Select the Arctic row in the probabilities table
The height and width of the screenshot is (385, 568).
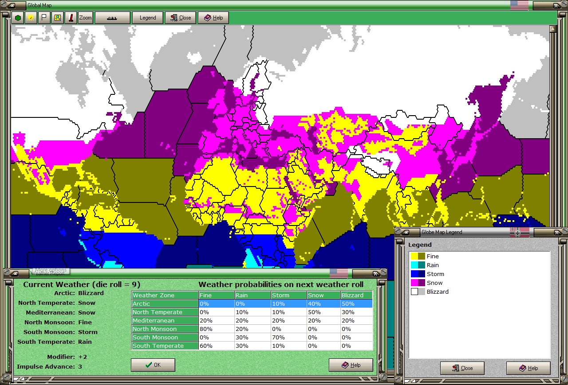click(252, 304)
